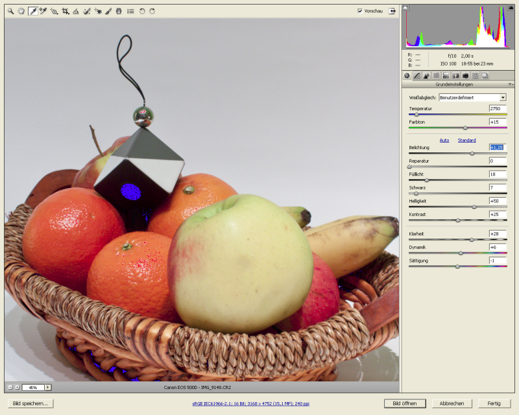
Task: Click the Schwarz slider handle
Action: tap(416, 194)
